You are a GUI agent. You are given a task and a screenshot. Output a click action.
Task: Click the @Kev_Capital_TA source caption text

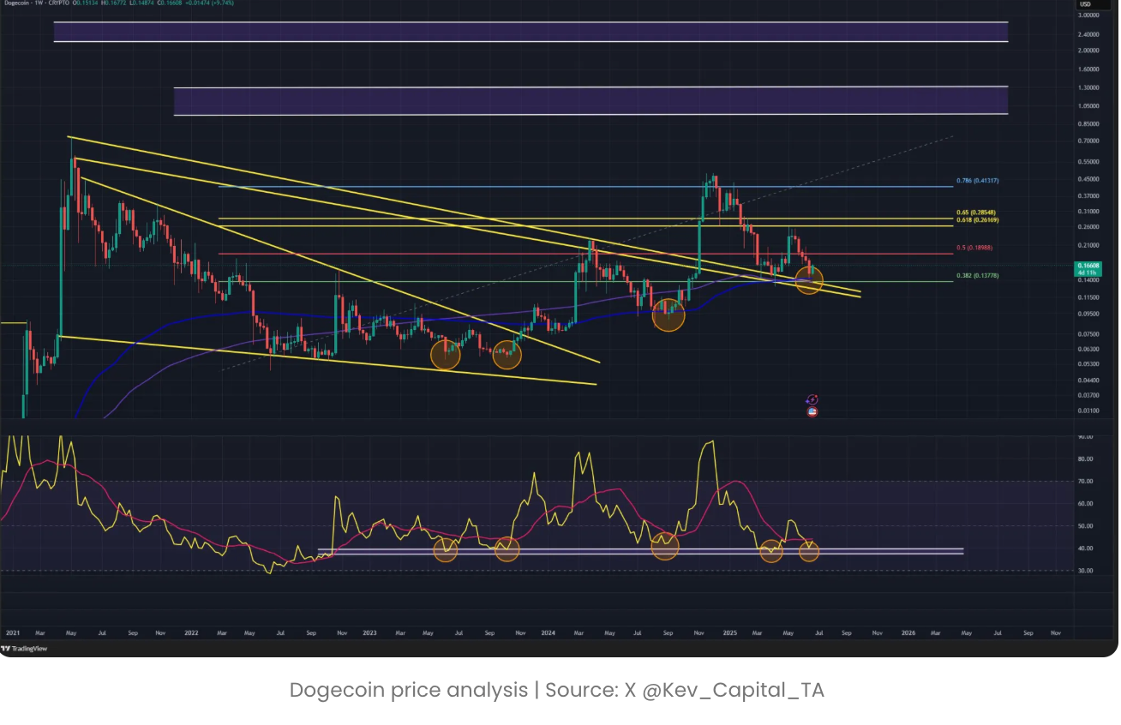click(x=733, y=690)
